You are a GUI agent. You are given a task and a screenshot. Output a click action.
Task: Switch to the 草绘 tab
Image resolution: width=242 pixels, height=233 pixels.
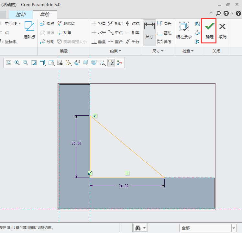[45, 15]
